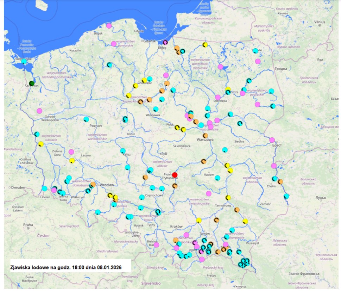Select the cyan marker near Suwałki
The image size is (341, 291).
(x=255, y=51)
